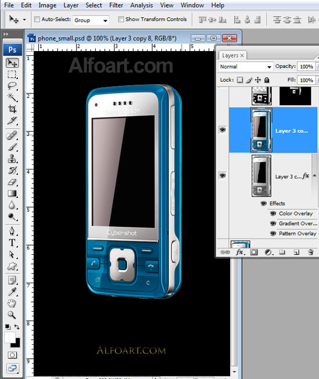
Task: Select the Magic Wand tool
Action: coord(12,97)
